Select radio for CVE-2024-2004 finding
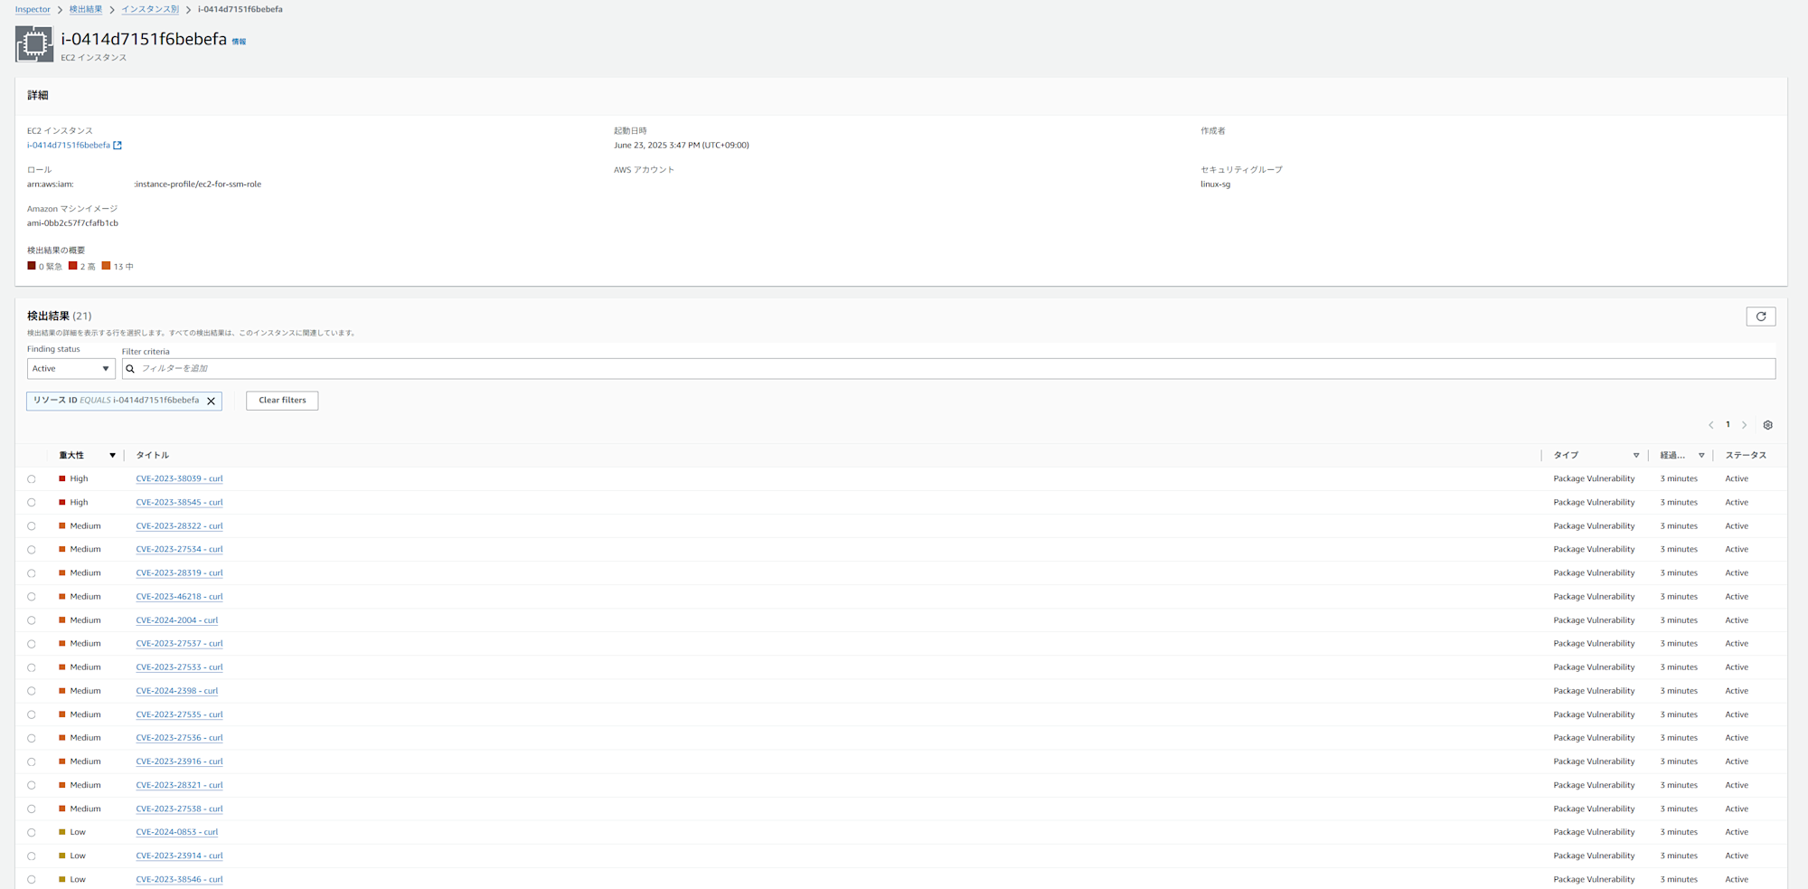This screenshot has width=1808, height=889. (32, 620)
